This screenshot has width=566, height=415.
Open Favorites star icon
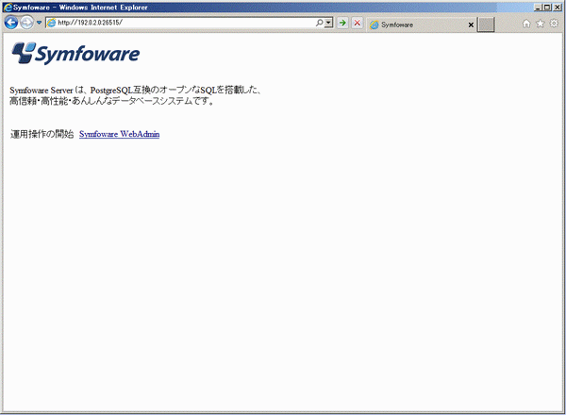[x=540, y=24]
